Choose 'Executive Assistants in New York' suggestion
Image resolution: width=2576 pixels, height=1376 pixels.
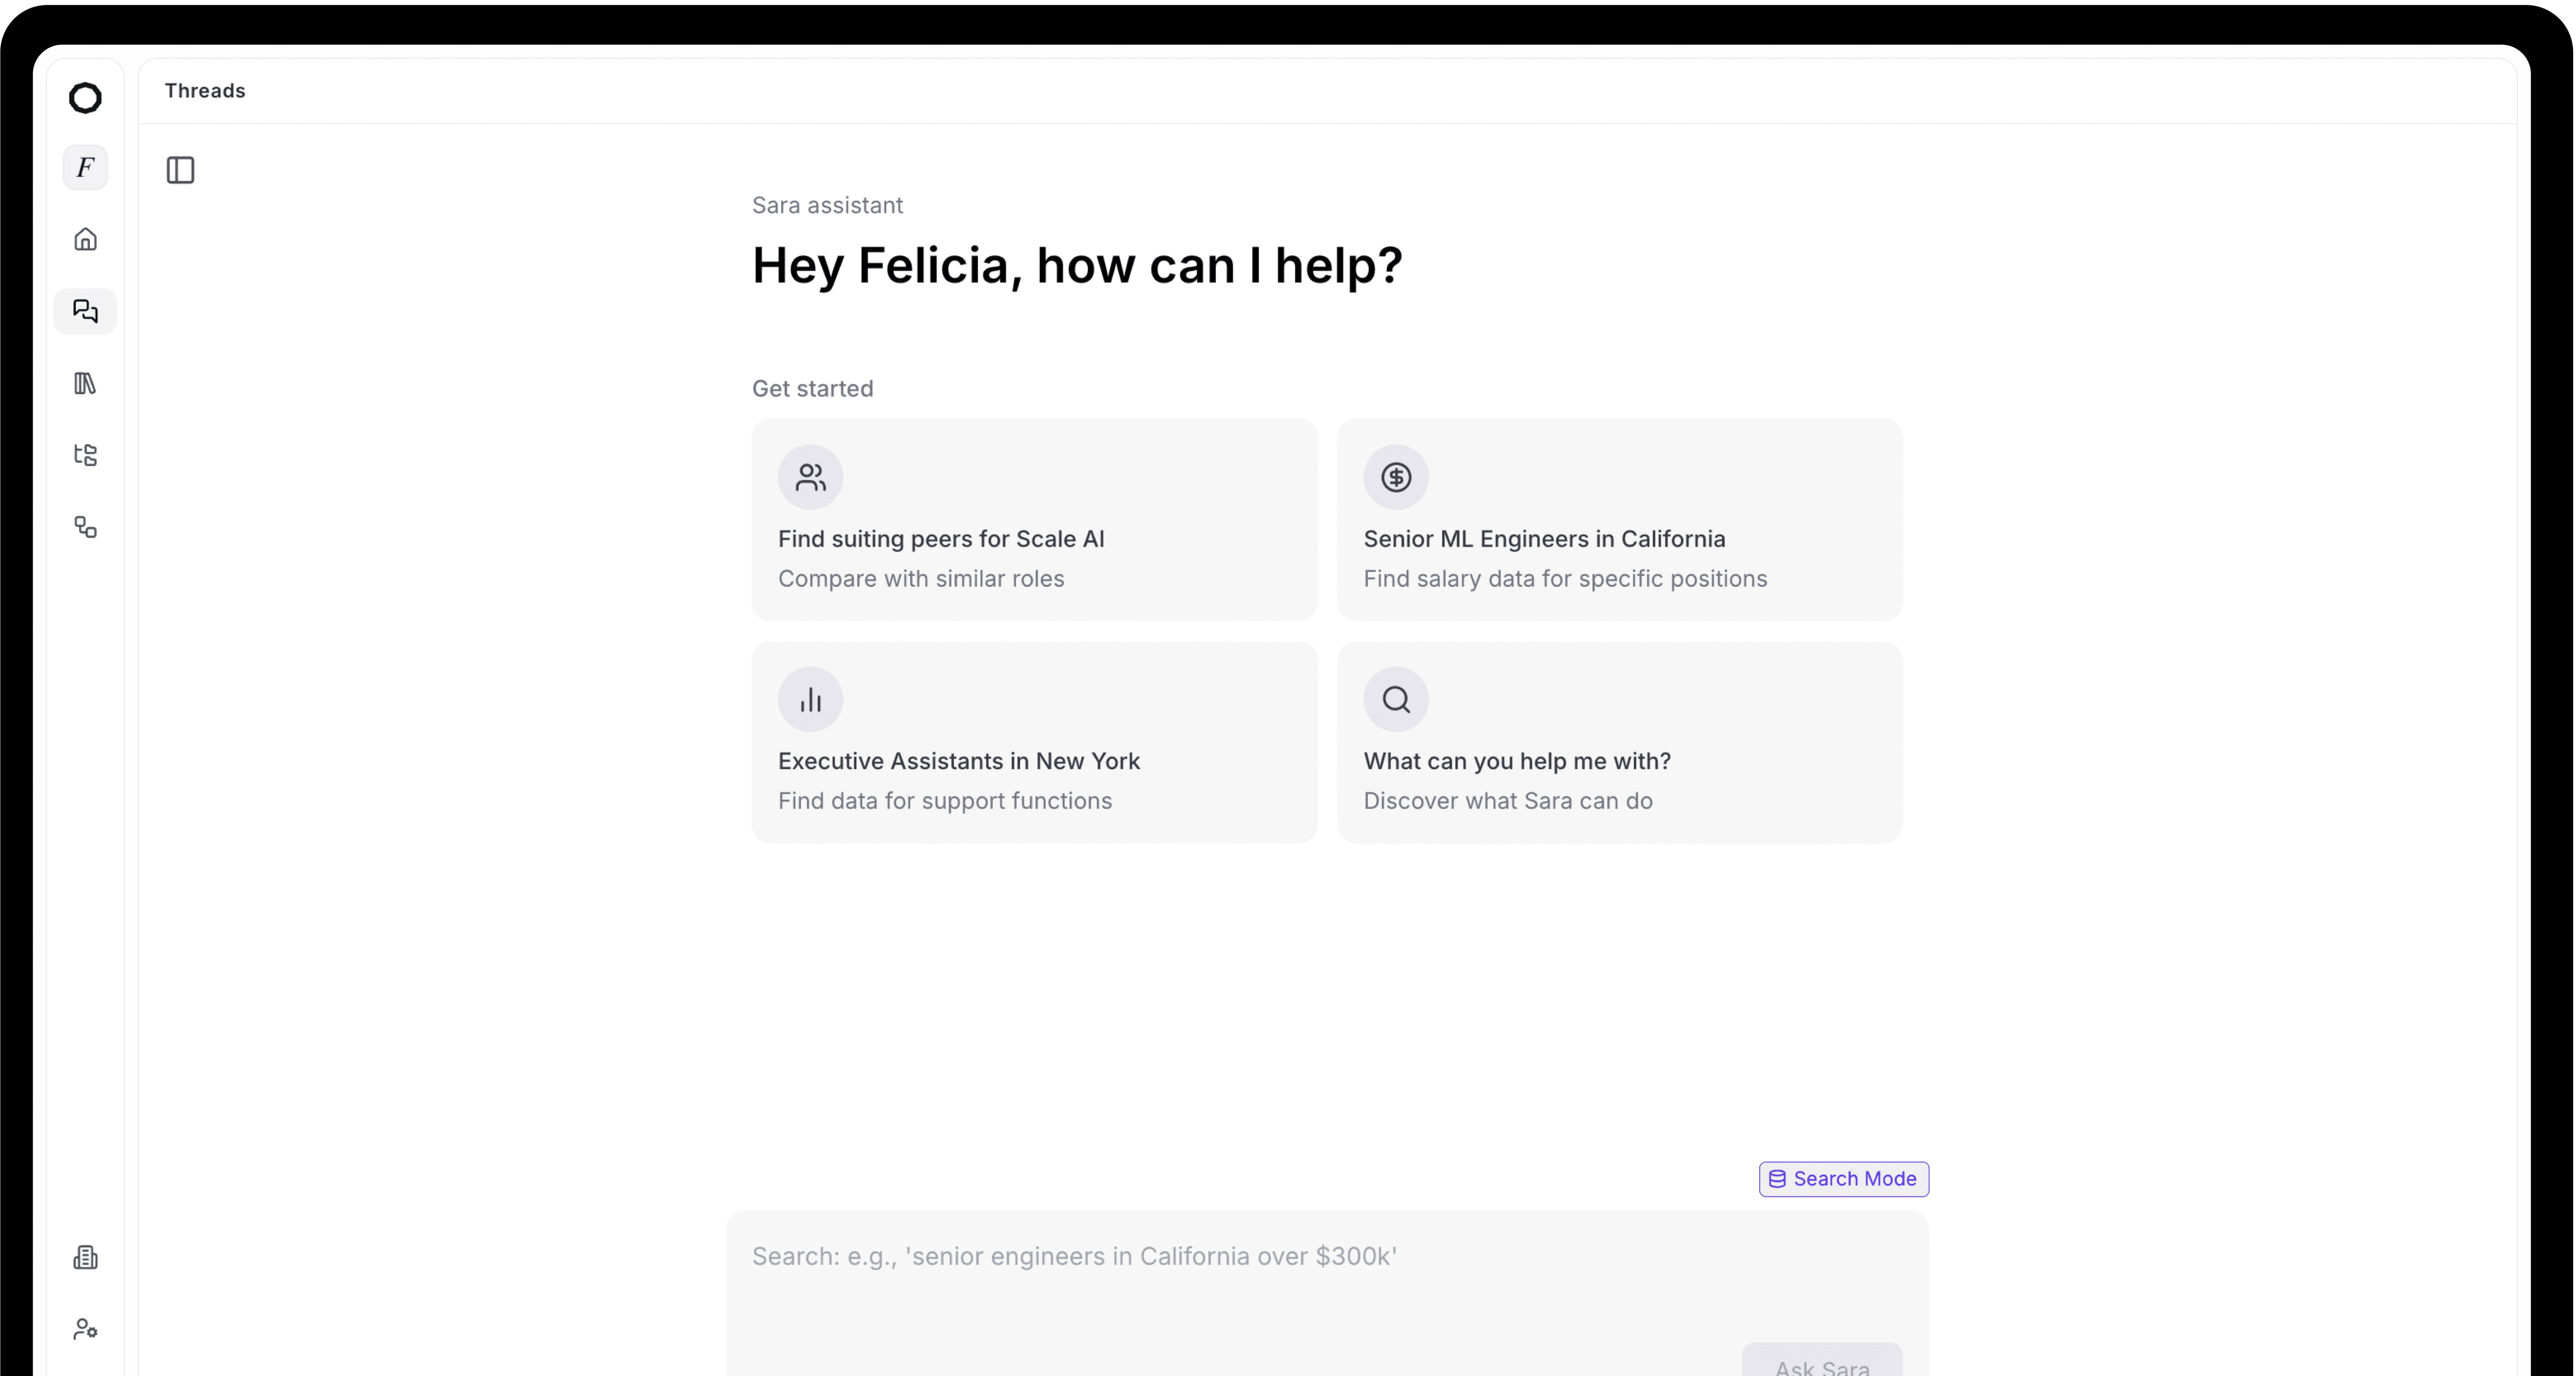click(x=1034, y=742)
